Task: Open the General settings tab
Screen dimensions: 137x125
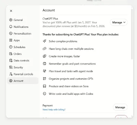Action: click(x=23, y=20)
